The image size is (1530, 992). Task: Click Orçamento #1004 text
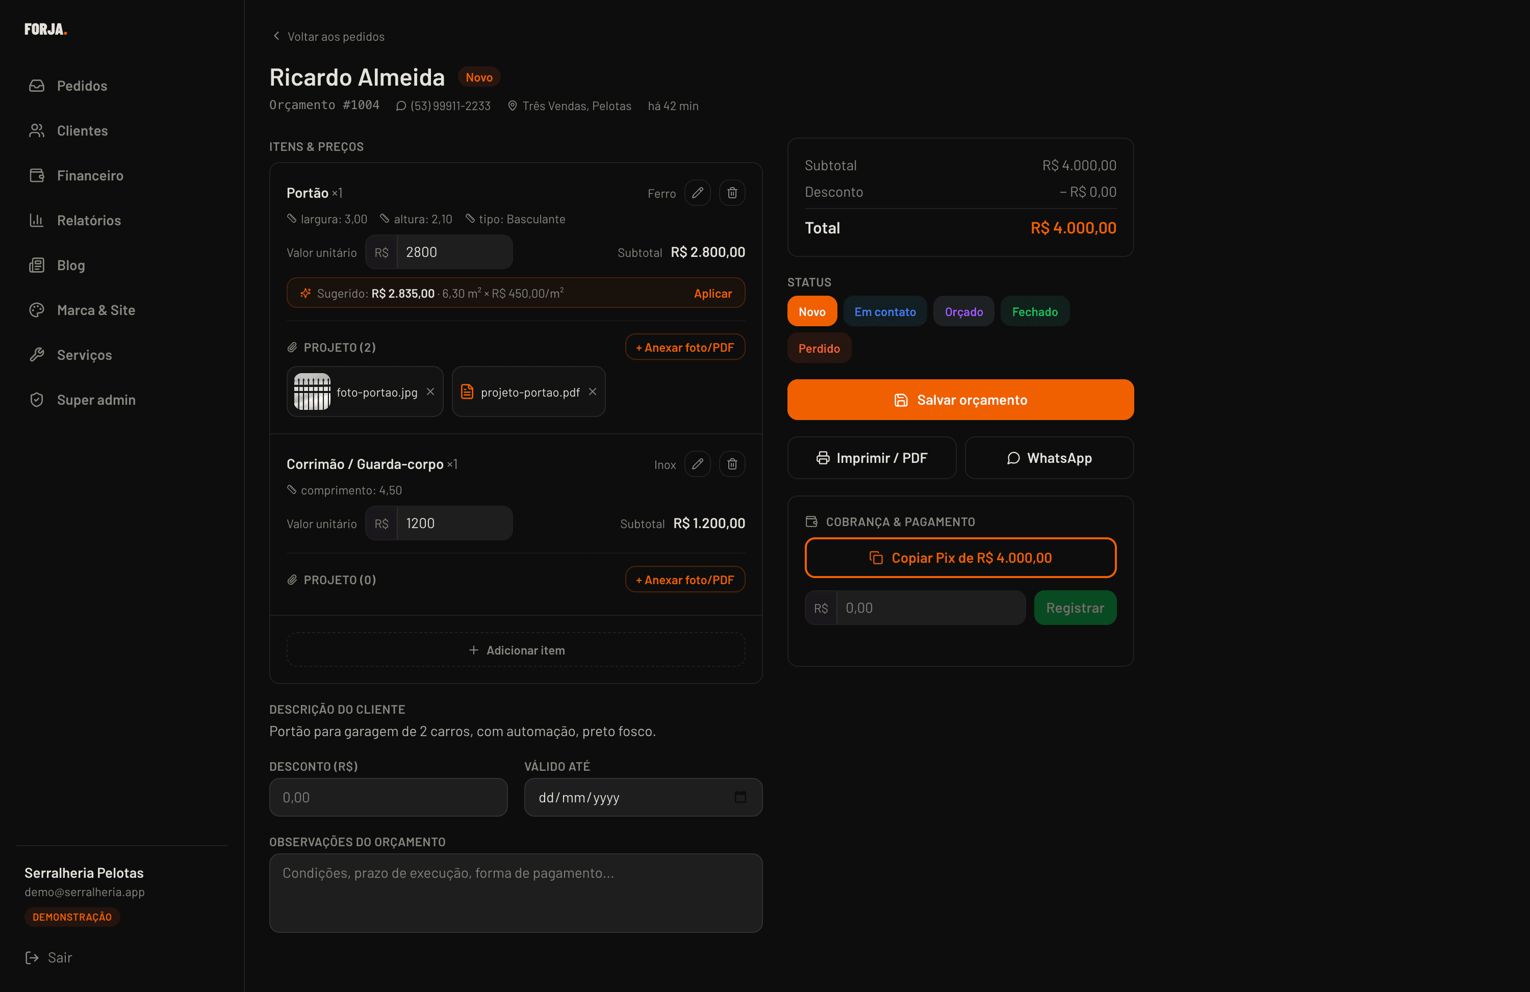(x=324, y=105)
